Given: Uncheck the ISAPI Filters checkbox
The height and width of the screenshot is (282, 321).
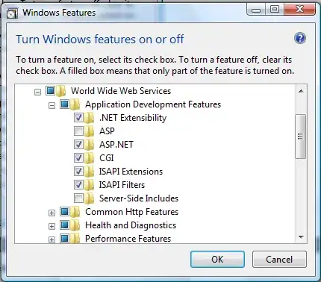Looking at the screenshot, I should click(x=78, y=185).
